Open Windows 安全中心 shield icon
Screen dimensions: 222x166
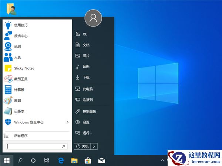coord(8,122)
